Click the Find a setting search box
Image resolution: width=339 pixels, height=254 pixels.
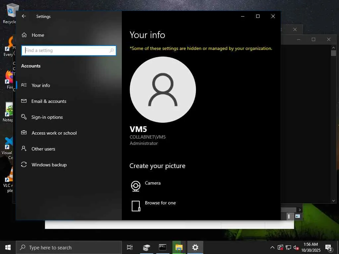point(69,51)
